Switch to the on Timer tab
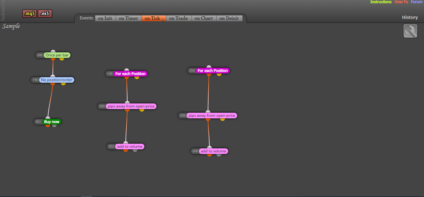The width and height of the screenshot is (424, 197). click(129, 18)
